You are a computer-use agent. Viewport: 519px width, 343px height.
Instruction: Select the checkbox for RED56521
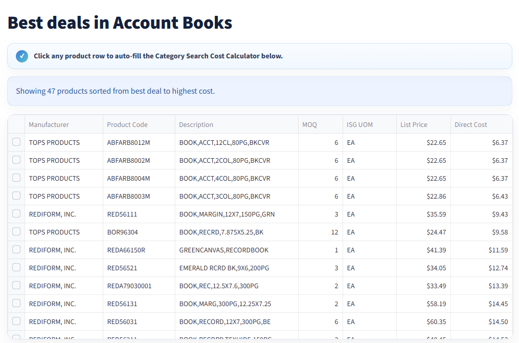click(16, 267)
